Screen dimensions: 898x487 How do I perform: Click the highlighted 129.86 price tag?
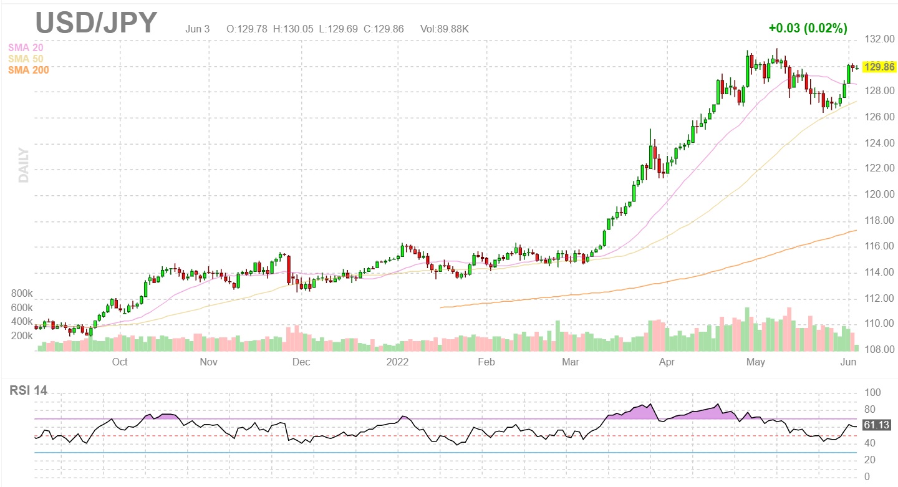tap(879, 67)
